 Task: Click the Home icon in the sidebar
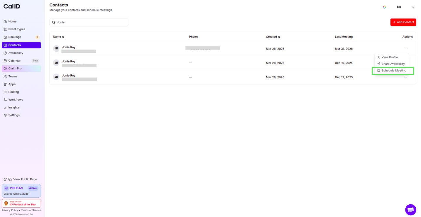click(5, 21)
